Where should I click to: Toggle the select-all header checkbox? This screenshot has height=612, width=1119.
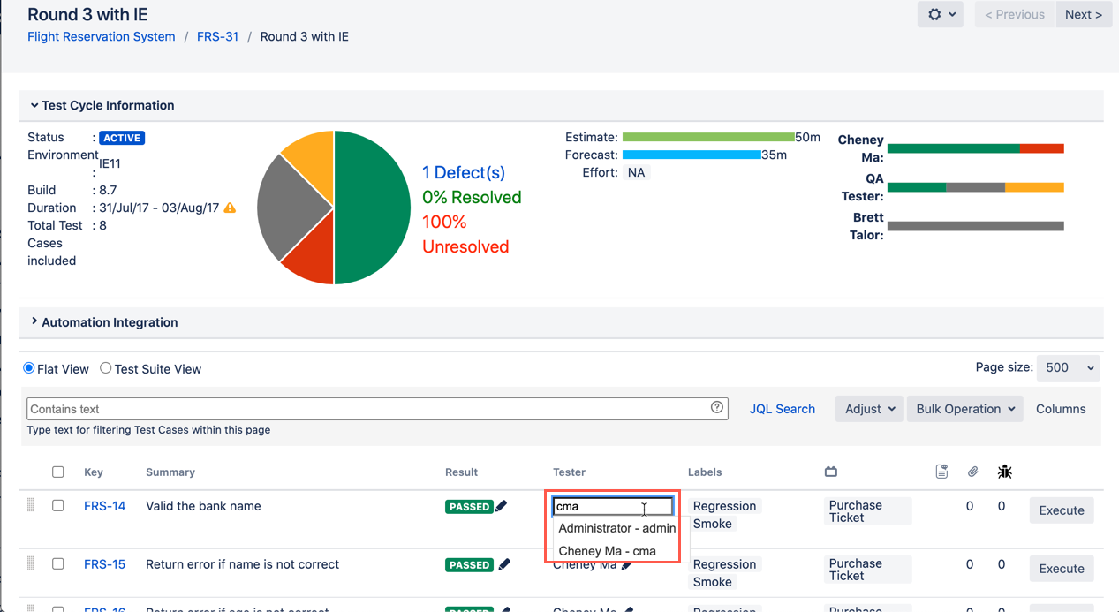point(58,472)
